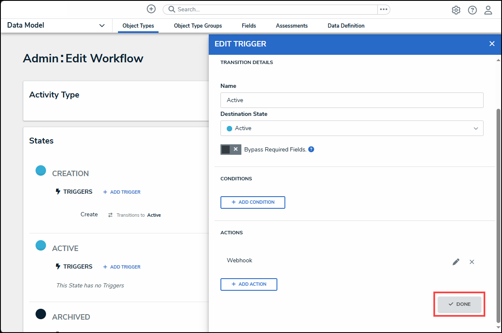Click the Archived state dark circle
This screenshot has height=333, width=502.
pos(41,314)
